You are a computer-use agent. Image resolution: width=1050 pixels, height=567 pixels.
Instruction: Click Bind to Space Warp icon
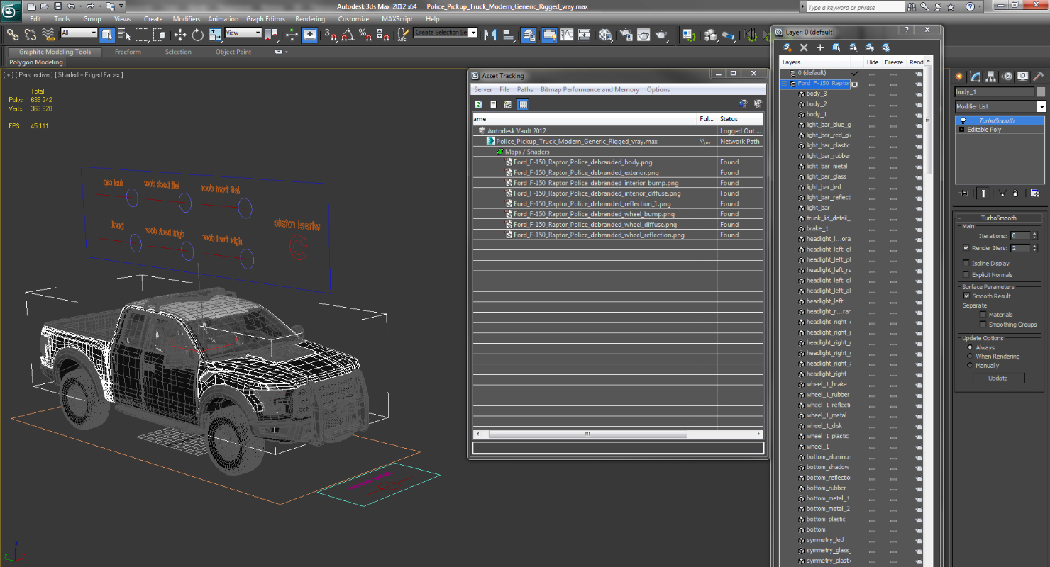[x=48, y=34]
